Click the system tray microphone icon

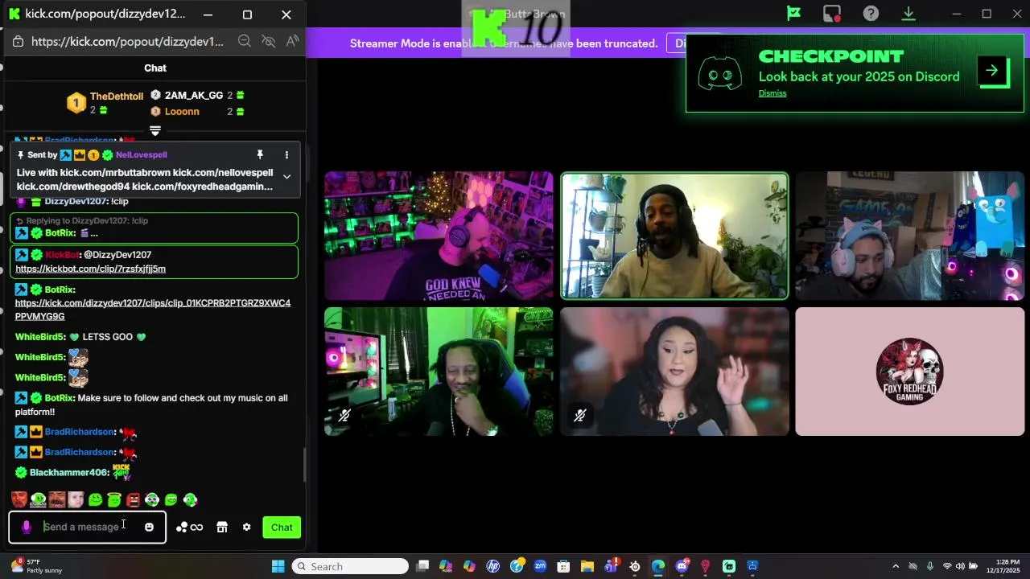[x=930, y=566]
